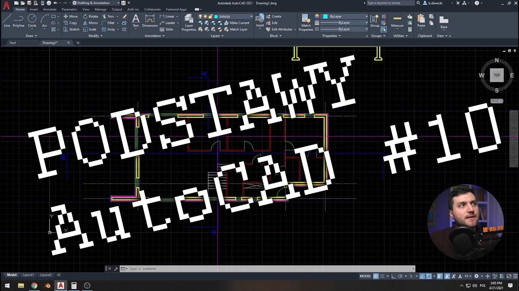Screen dimensions: 519x291
Task: Click Make Current layer button
Action: click(236, 23)
